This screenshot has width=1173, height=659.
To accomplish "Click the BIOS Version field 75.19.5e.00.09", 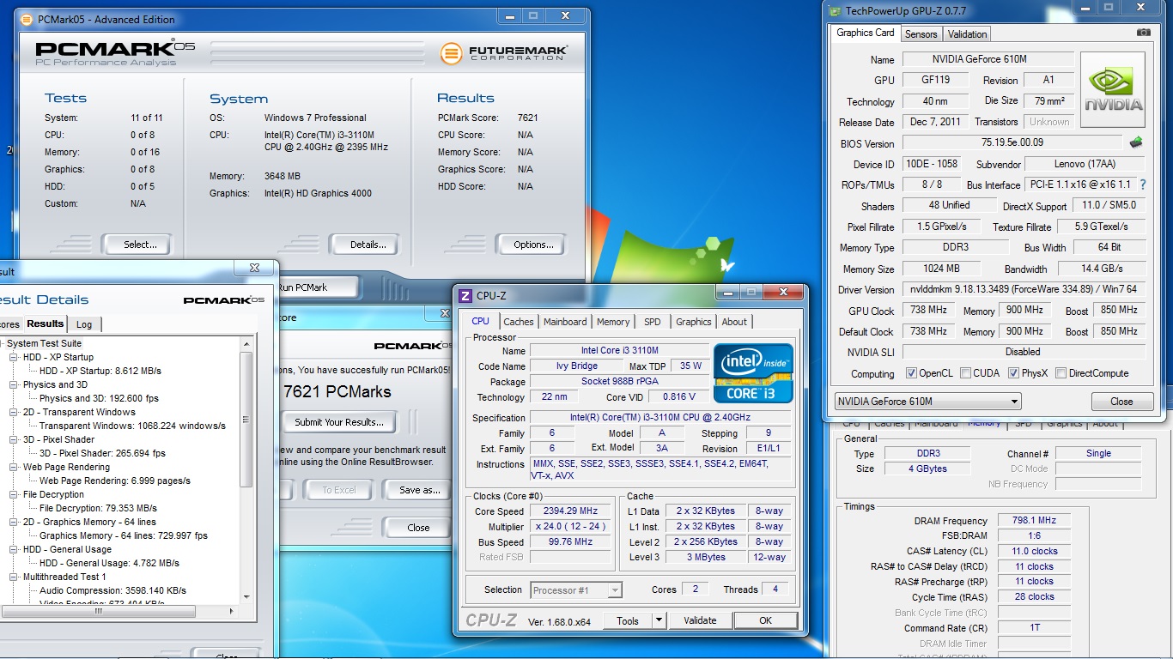I will point(1012,142).
